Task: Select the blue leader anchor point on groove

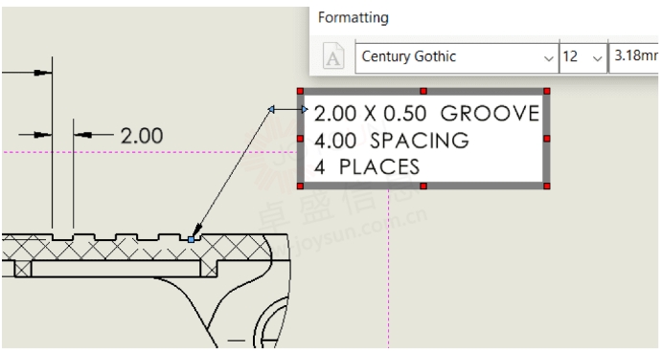Action: pos(192,239)
